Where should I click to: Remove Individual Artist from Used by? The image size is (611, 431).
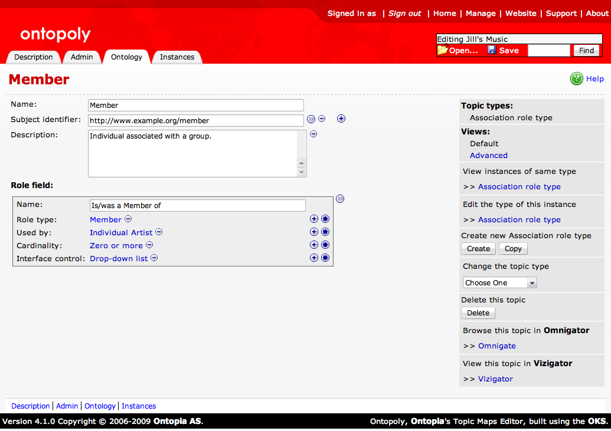[159, 232]
